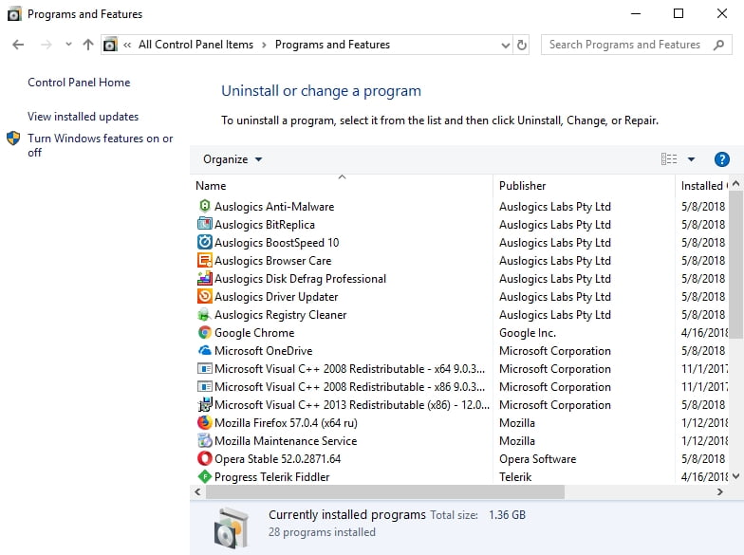Select Auslogics Registry Cleaner name text
This screenshot has width=744, height=555.
click(281, 315)
